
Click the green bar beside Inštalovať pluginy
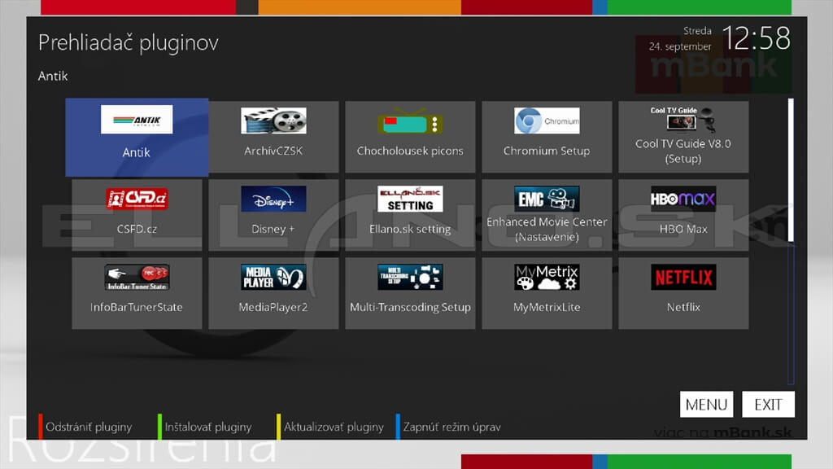[x=159, y=427]
